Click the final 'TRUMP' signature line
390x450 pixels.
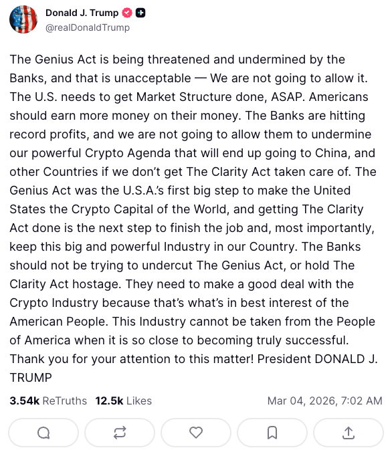31,378
